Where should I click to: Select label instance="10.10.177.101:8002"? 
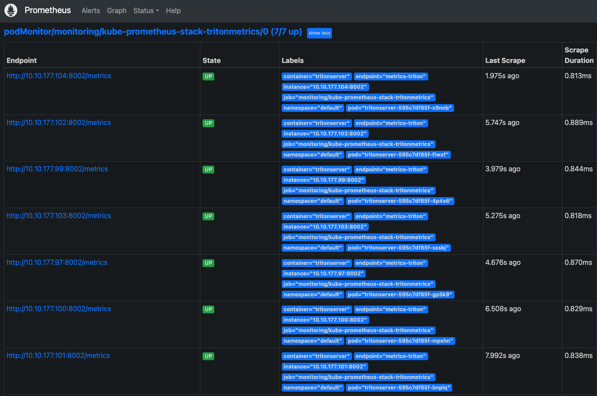325,367
